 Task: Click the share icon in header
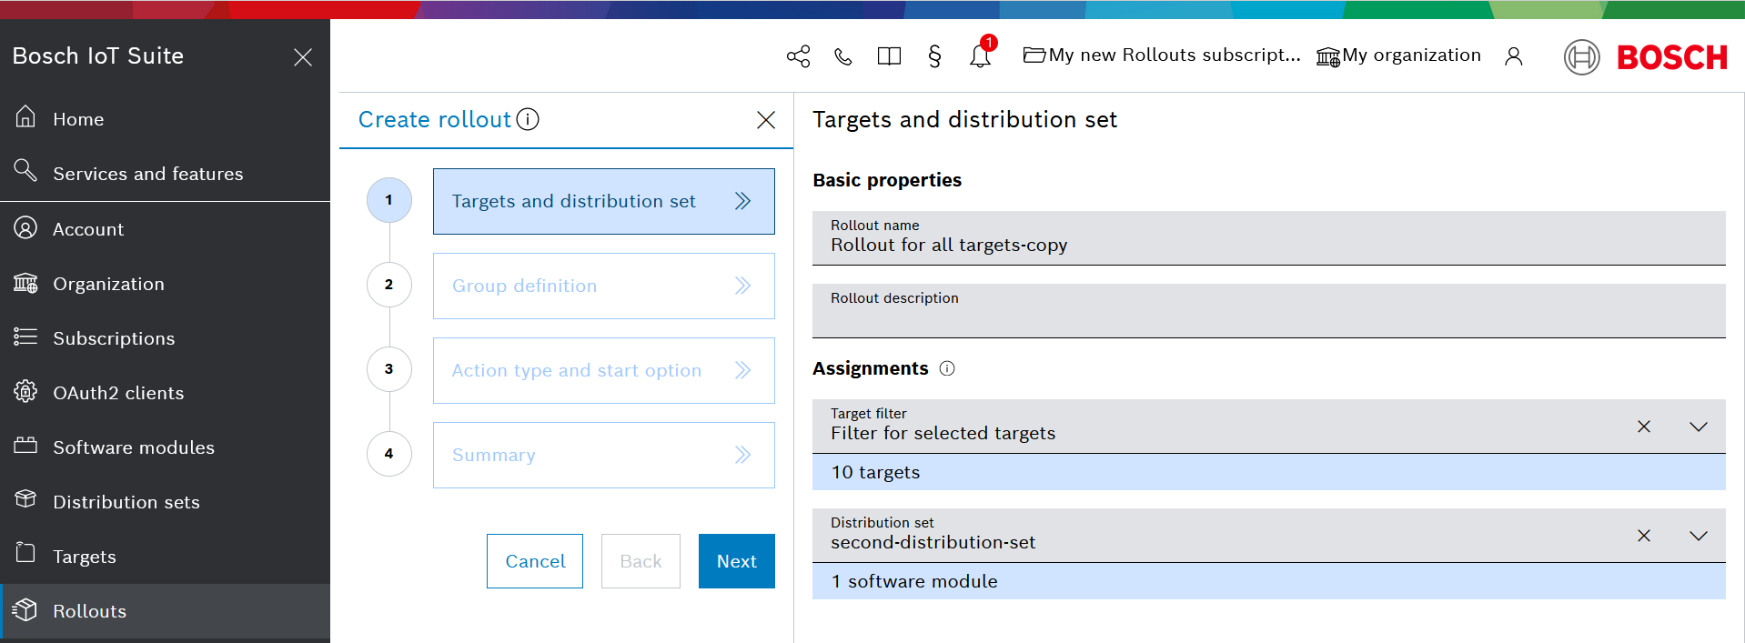click(798, 56)
